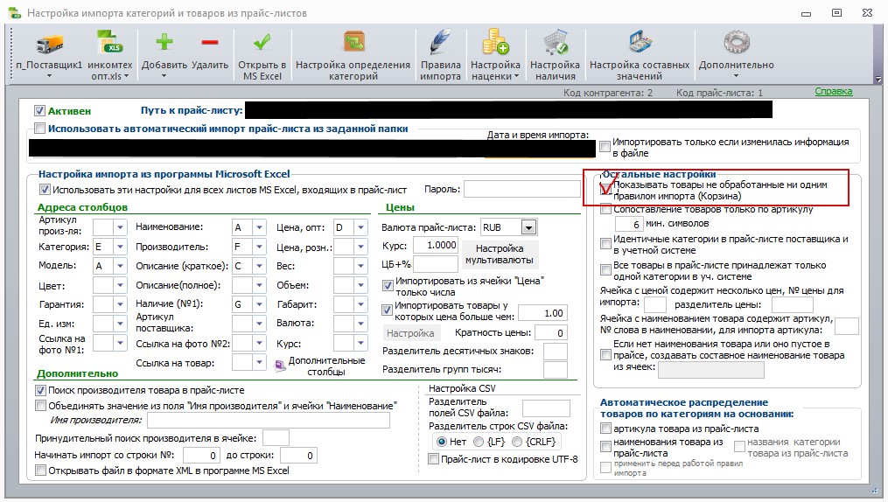Open Настройка определения категорий toolbar icon
The width and height of the screenshot is (888, 502).
(x=353, y=43)
